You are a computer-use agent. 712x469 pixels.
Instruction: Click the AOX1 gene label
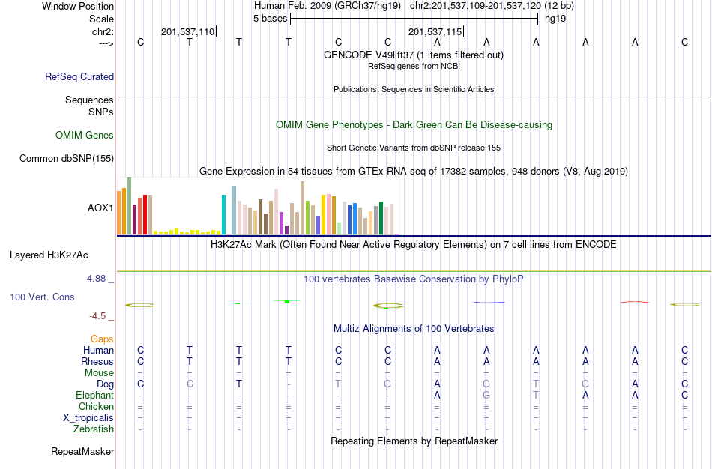tap(100, 208)
